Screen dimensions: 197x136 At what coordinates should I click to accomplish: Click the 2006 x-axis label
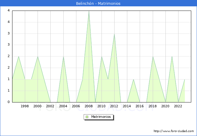click(x=76, y=106)
